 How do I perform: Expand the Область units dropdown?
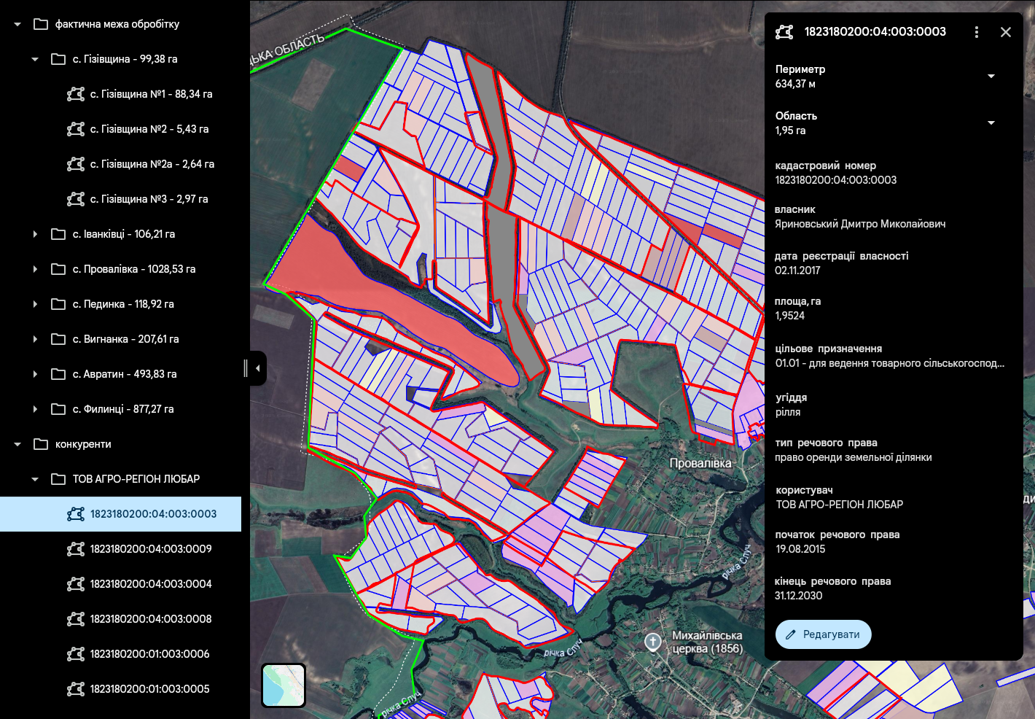991,123
